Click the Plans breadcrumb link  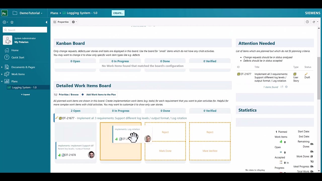tap(54, 13)
